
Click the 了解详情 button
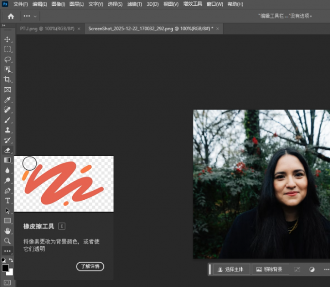(x=90, y=266)
